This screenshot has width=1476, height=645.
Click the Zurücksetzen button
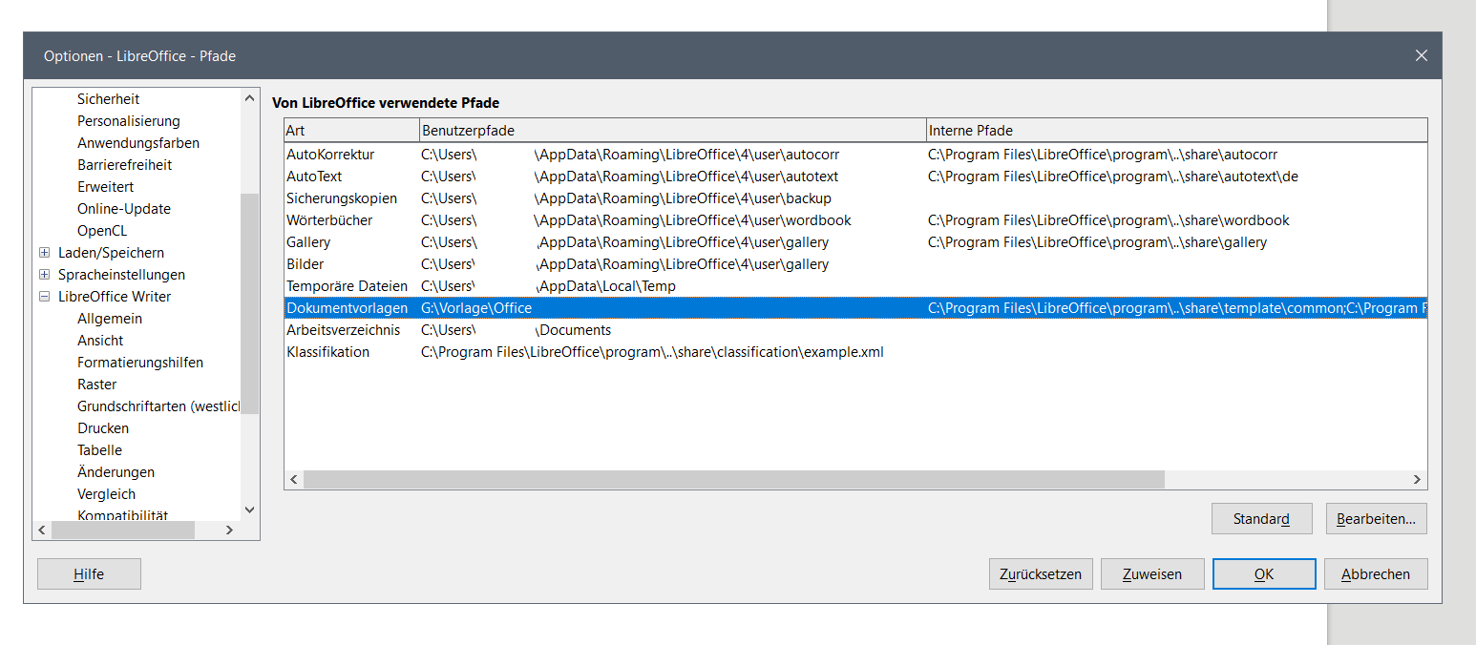[x=1041, y=574]
